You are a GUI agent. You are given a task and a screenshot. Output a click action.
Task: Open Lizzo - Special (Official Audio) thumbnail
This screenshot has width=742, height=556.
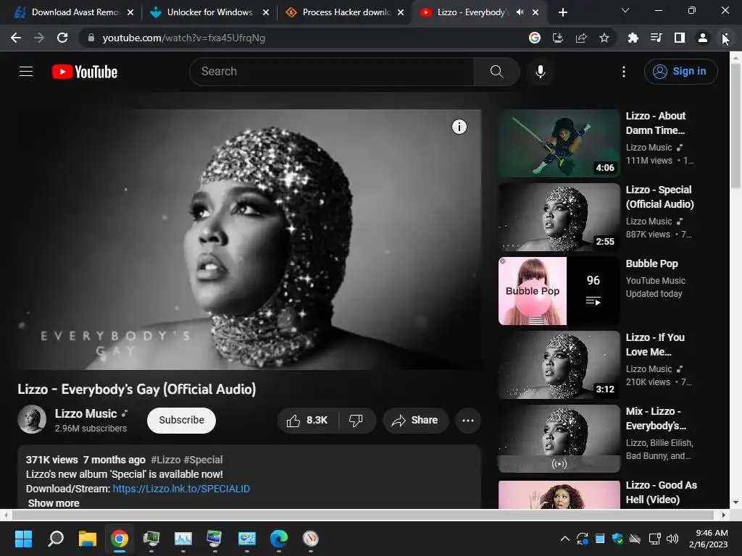(559, 217)
